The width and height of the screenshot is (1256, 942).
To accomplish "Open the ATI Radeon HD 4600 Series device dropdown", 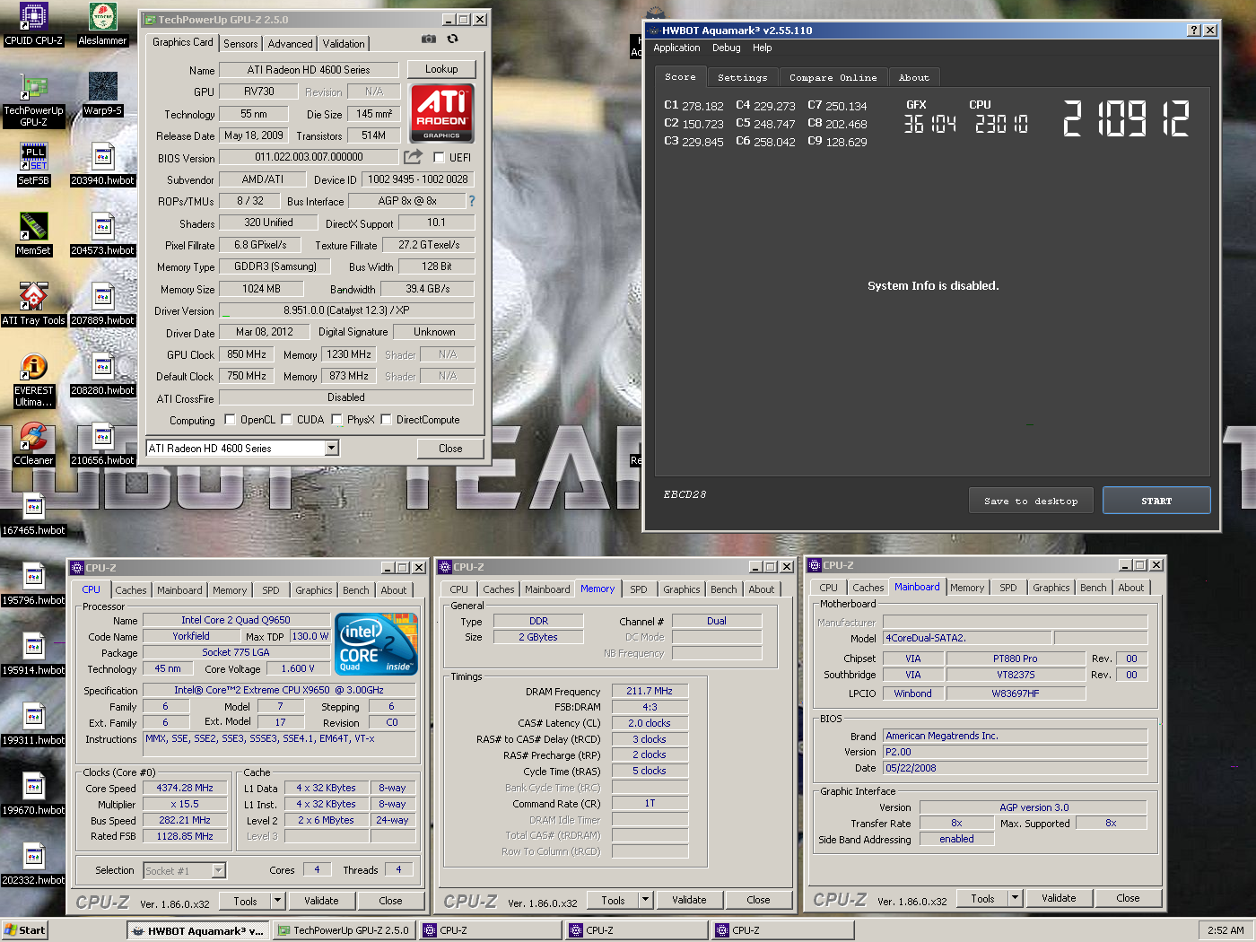I will pyautogui.click(x=331, y=448).
